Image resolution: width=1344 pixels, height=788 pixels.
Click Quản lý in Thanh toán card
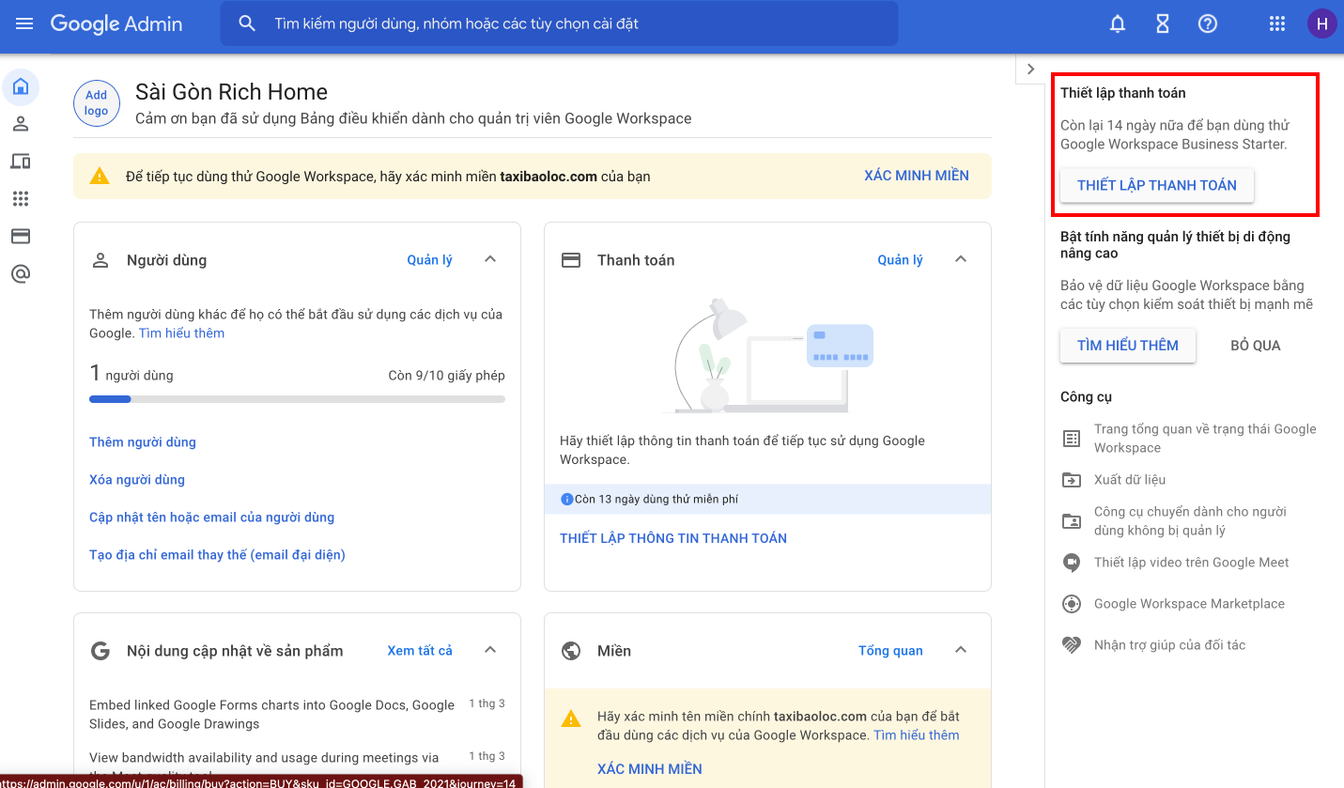[900, 260]
